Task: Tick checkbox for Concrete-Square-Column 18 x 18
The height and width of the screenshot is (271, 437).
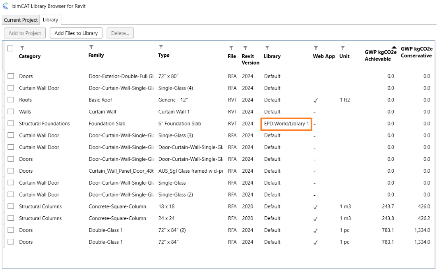Action: pyautogui.click(x=11, y=206)
